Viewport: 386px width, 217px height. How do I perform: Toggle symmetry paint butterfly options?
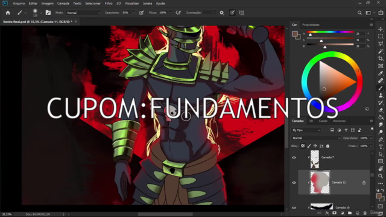(241, 13)
